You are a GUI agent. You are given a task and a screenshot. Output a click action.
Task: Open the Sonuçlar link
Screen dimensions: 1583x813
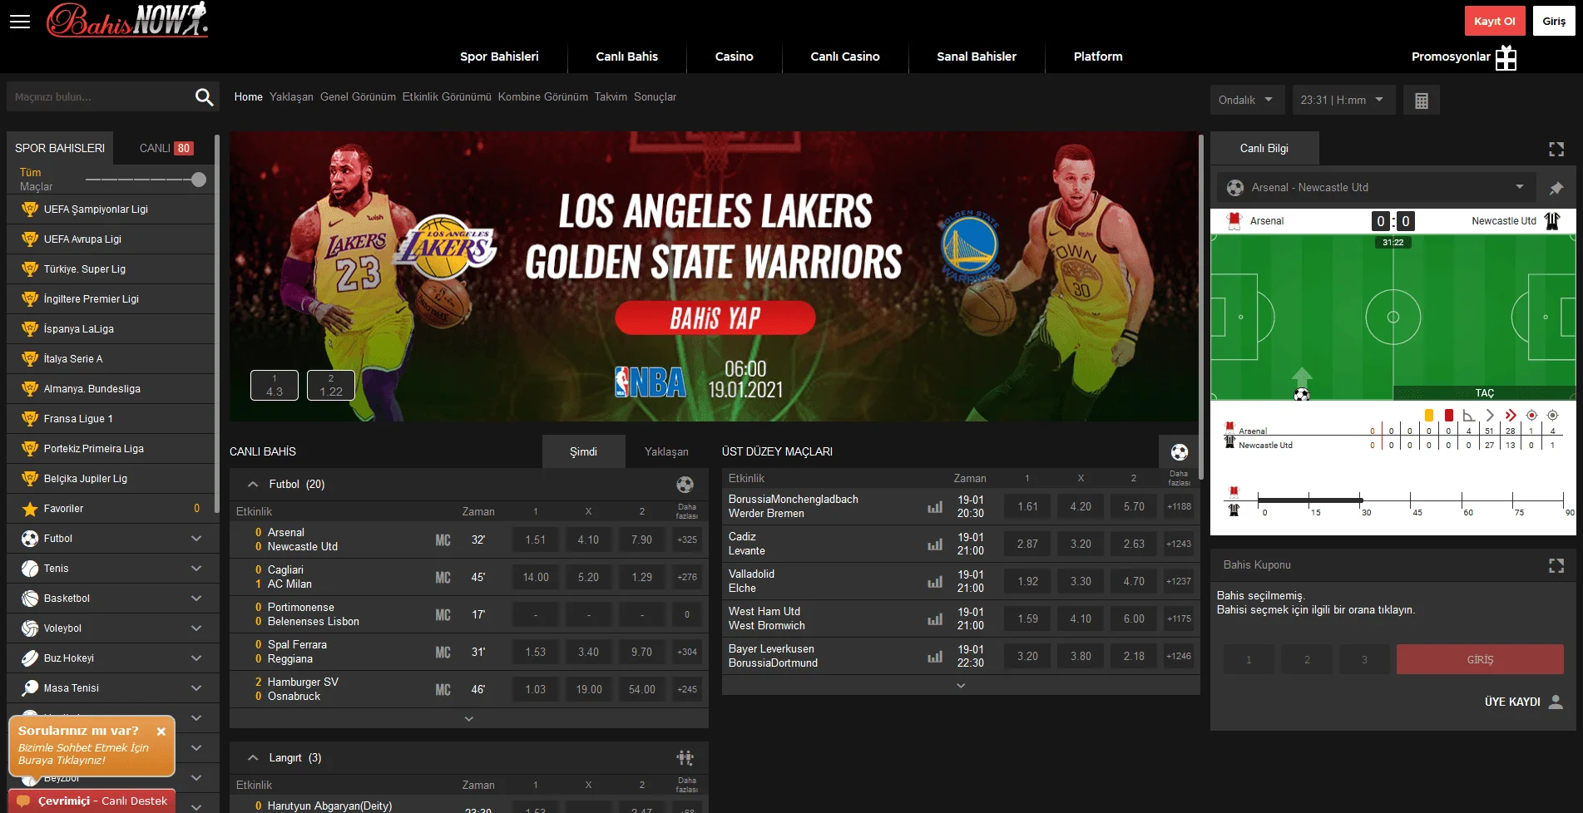point(655,97)
